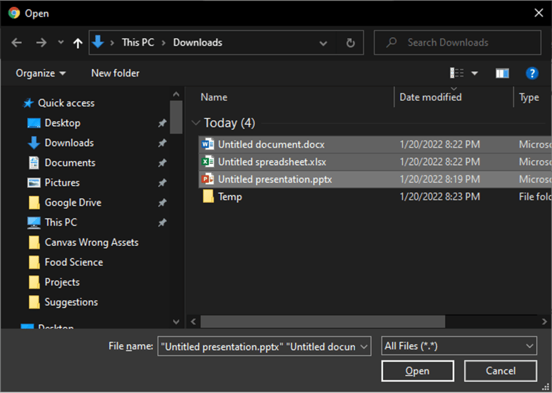The height and width of the screenshot is (393, 552).
Task: Open the Suggestions folder in sidebar
Action: 71,302
